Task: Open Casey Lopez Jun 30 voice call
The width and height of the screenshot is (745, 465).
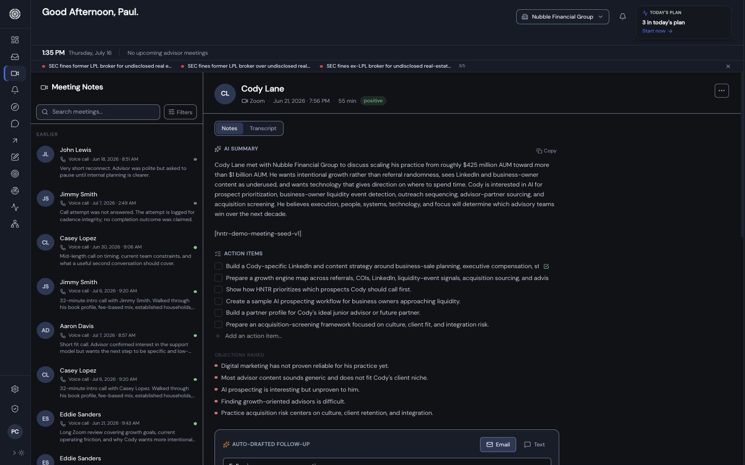Action: (117, 251)
